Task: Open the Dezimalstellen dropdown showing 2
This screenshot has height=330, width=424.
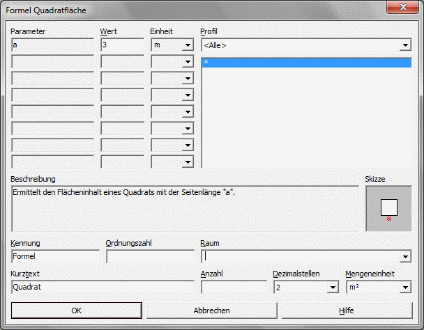Action: [333, 287]
